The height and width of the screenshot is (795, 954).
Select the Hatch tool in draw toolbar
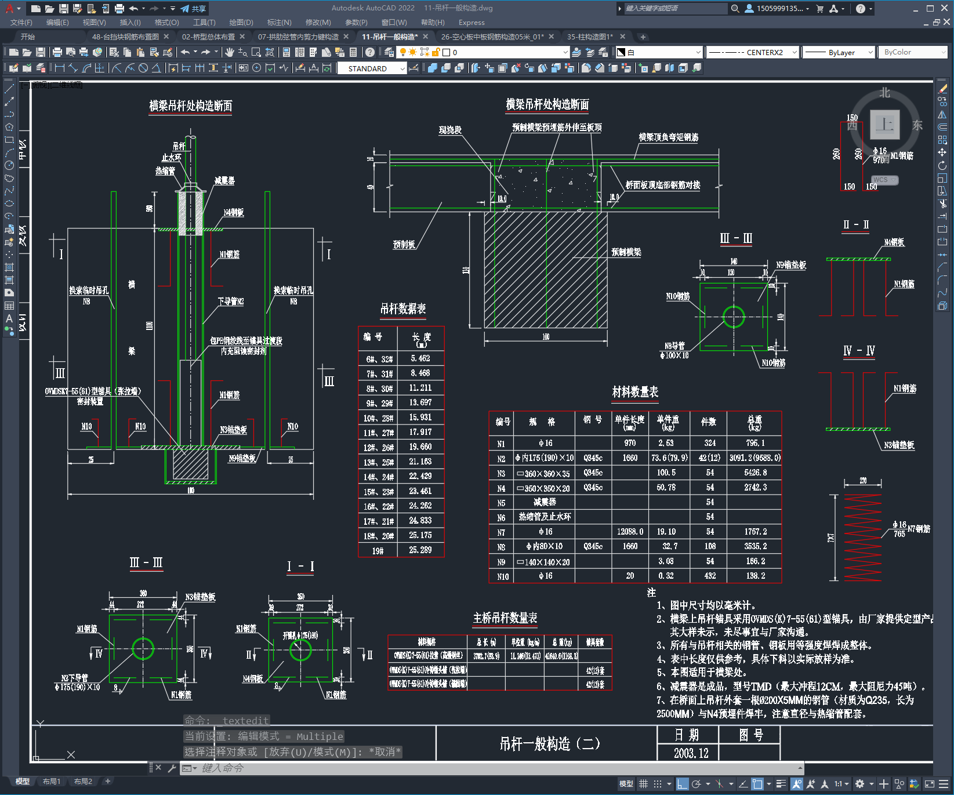tap(9, 267)
